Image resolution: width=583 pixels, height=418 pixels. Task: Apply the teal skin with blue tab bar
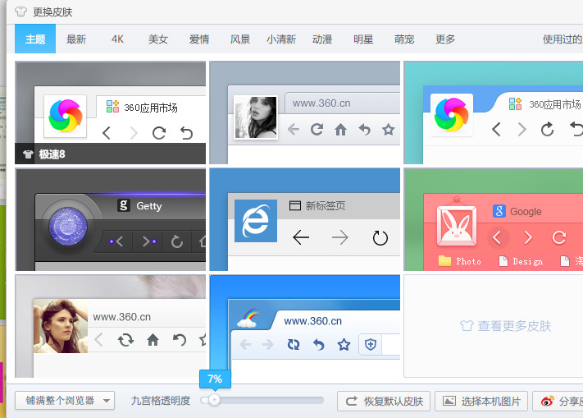pos(493,113)
